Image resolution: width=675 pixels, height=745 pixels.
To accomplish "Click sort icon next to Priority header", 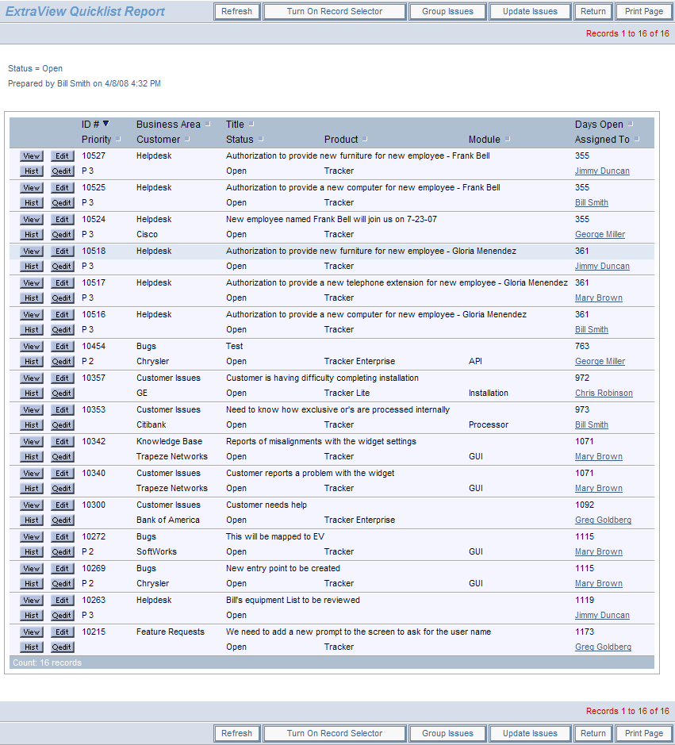I will coord(119,140).
